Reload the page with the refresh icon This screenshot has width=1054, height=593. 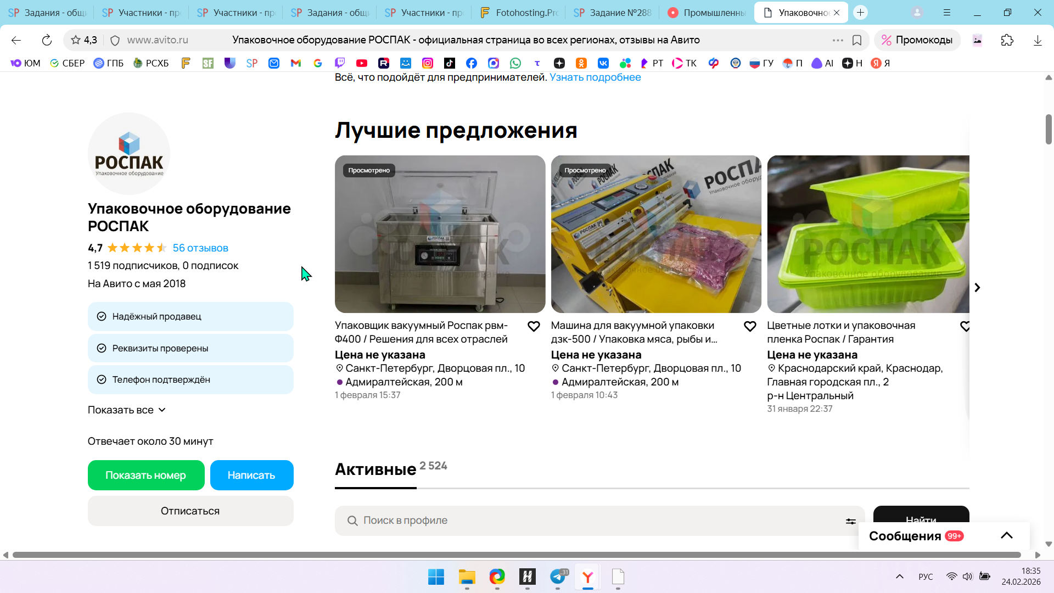[47, 40]
